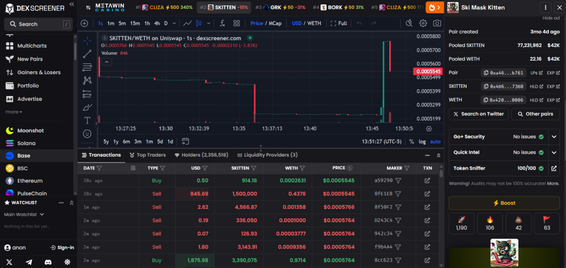Undo the last chart action
Screen dimensions: 566x268
tap(359, 23)
